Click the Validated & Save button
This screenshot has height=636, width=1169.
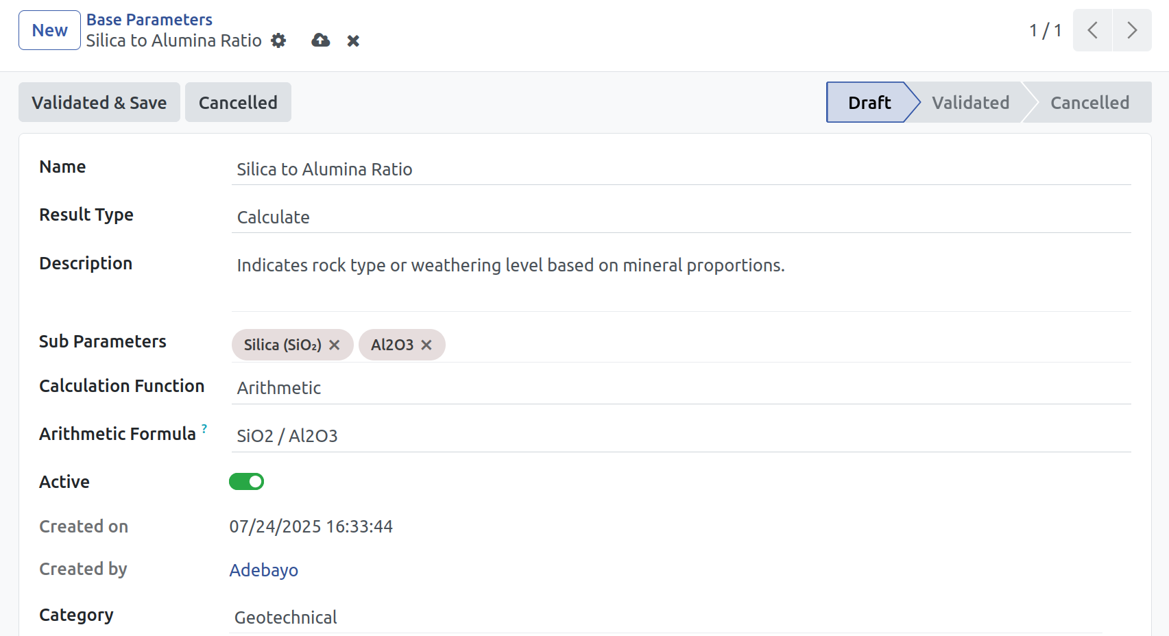[x=99, y=103]
